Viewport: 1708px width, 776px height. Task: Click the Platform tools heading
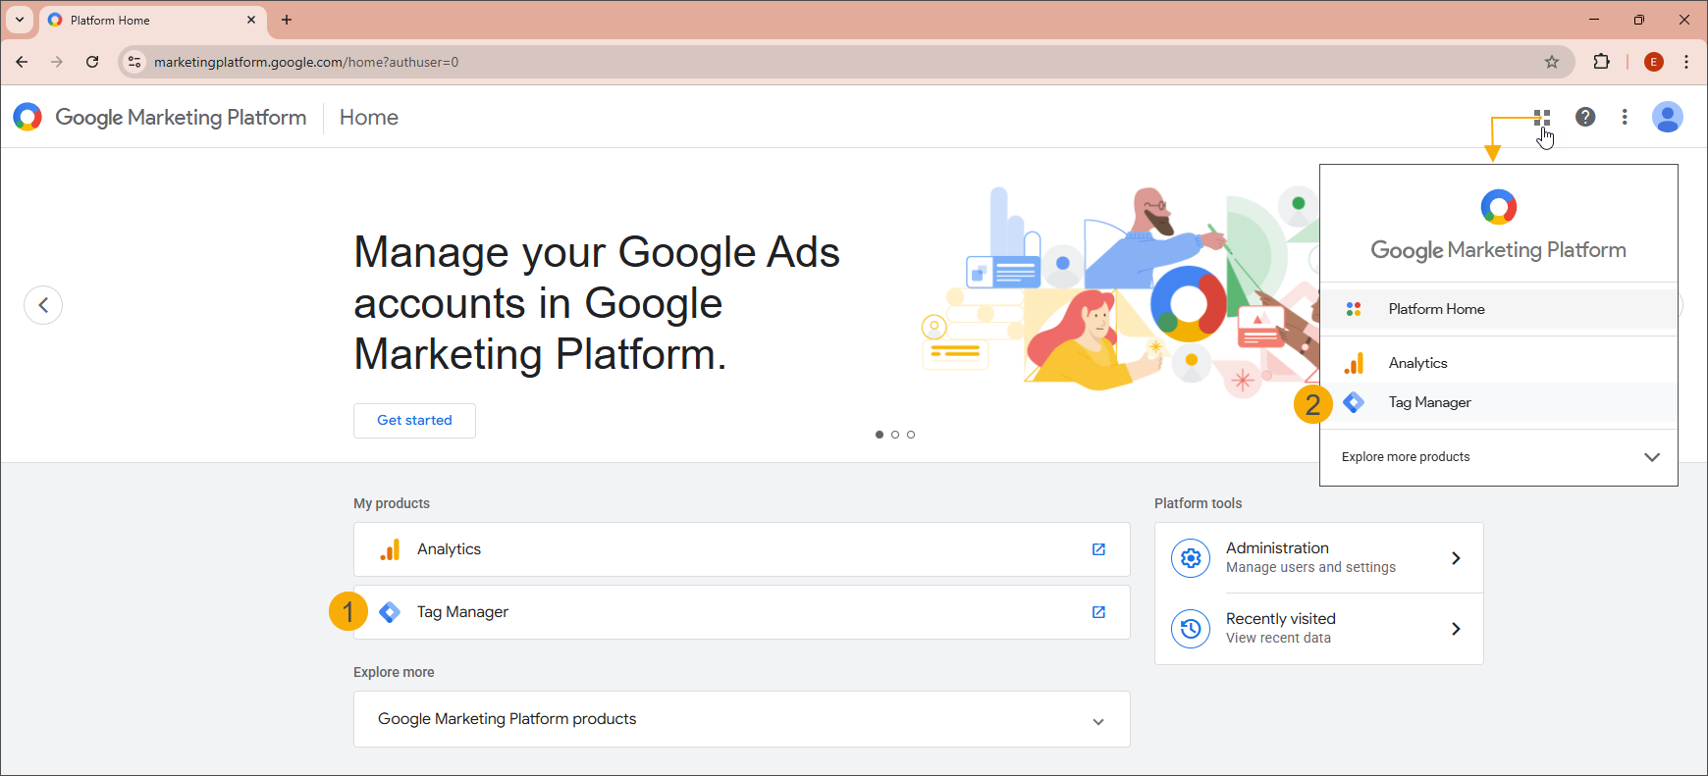tap(1198, 503)
